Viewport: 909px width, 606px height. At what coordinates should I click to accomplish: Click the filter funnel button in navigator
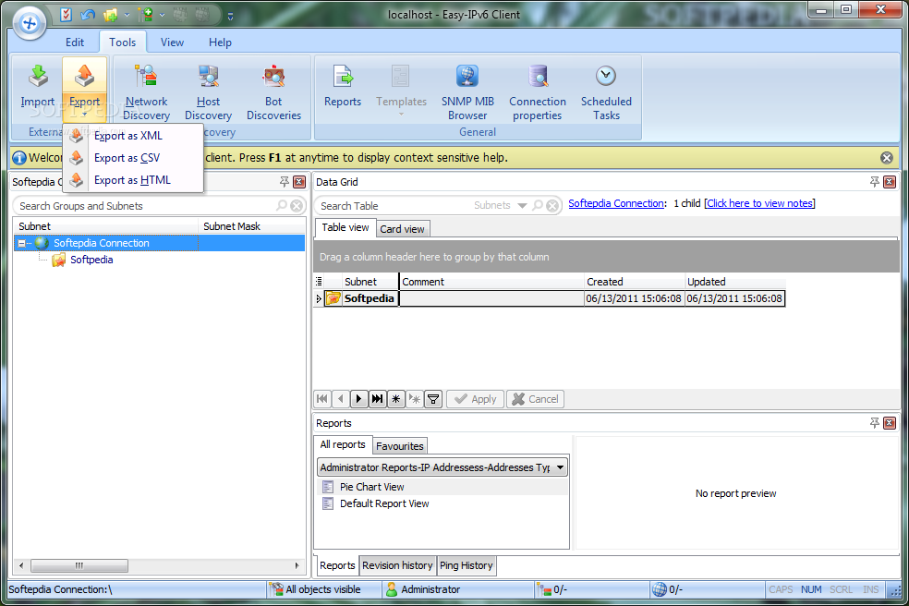pyautogui.click(x=433, y=399)
